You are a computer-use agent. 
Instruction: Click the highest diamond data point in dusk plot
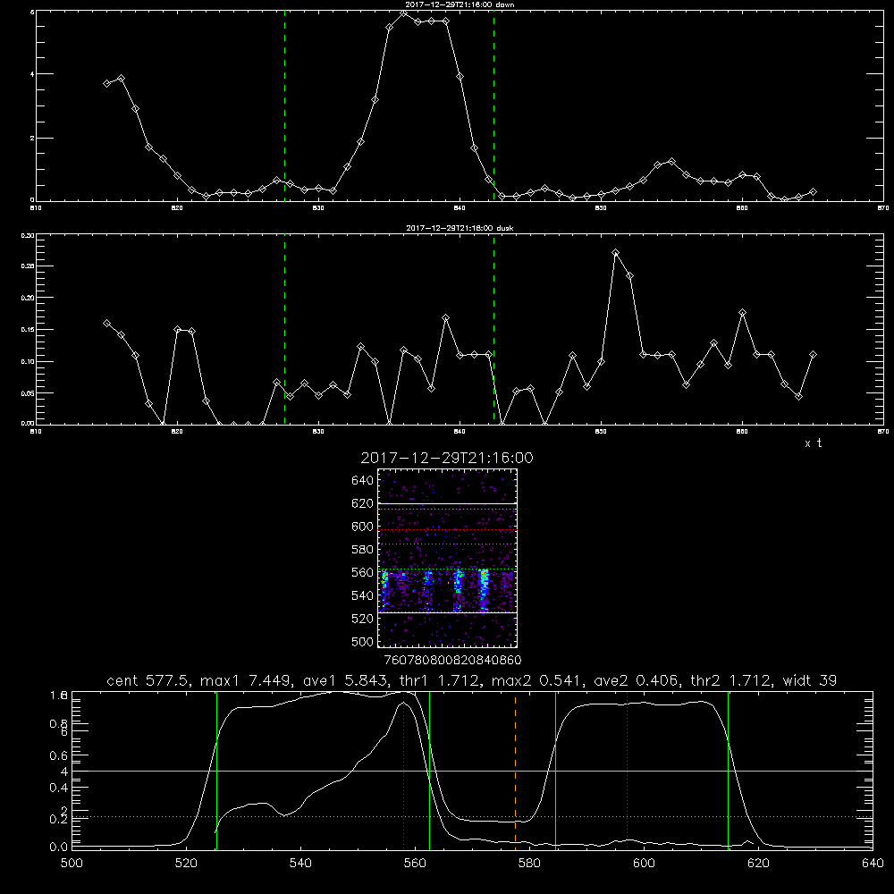(615, 253)
